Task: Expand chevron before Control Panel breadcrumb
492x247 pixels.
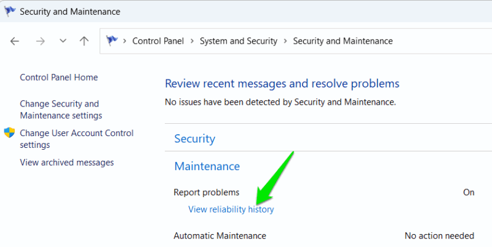Action: (125, 41)
